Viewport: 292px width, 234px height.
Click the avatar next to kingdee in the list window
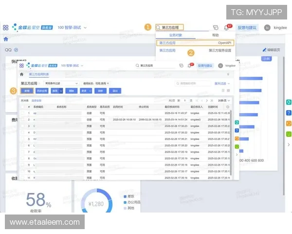(220, 66)
